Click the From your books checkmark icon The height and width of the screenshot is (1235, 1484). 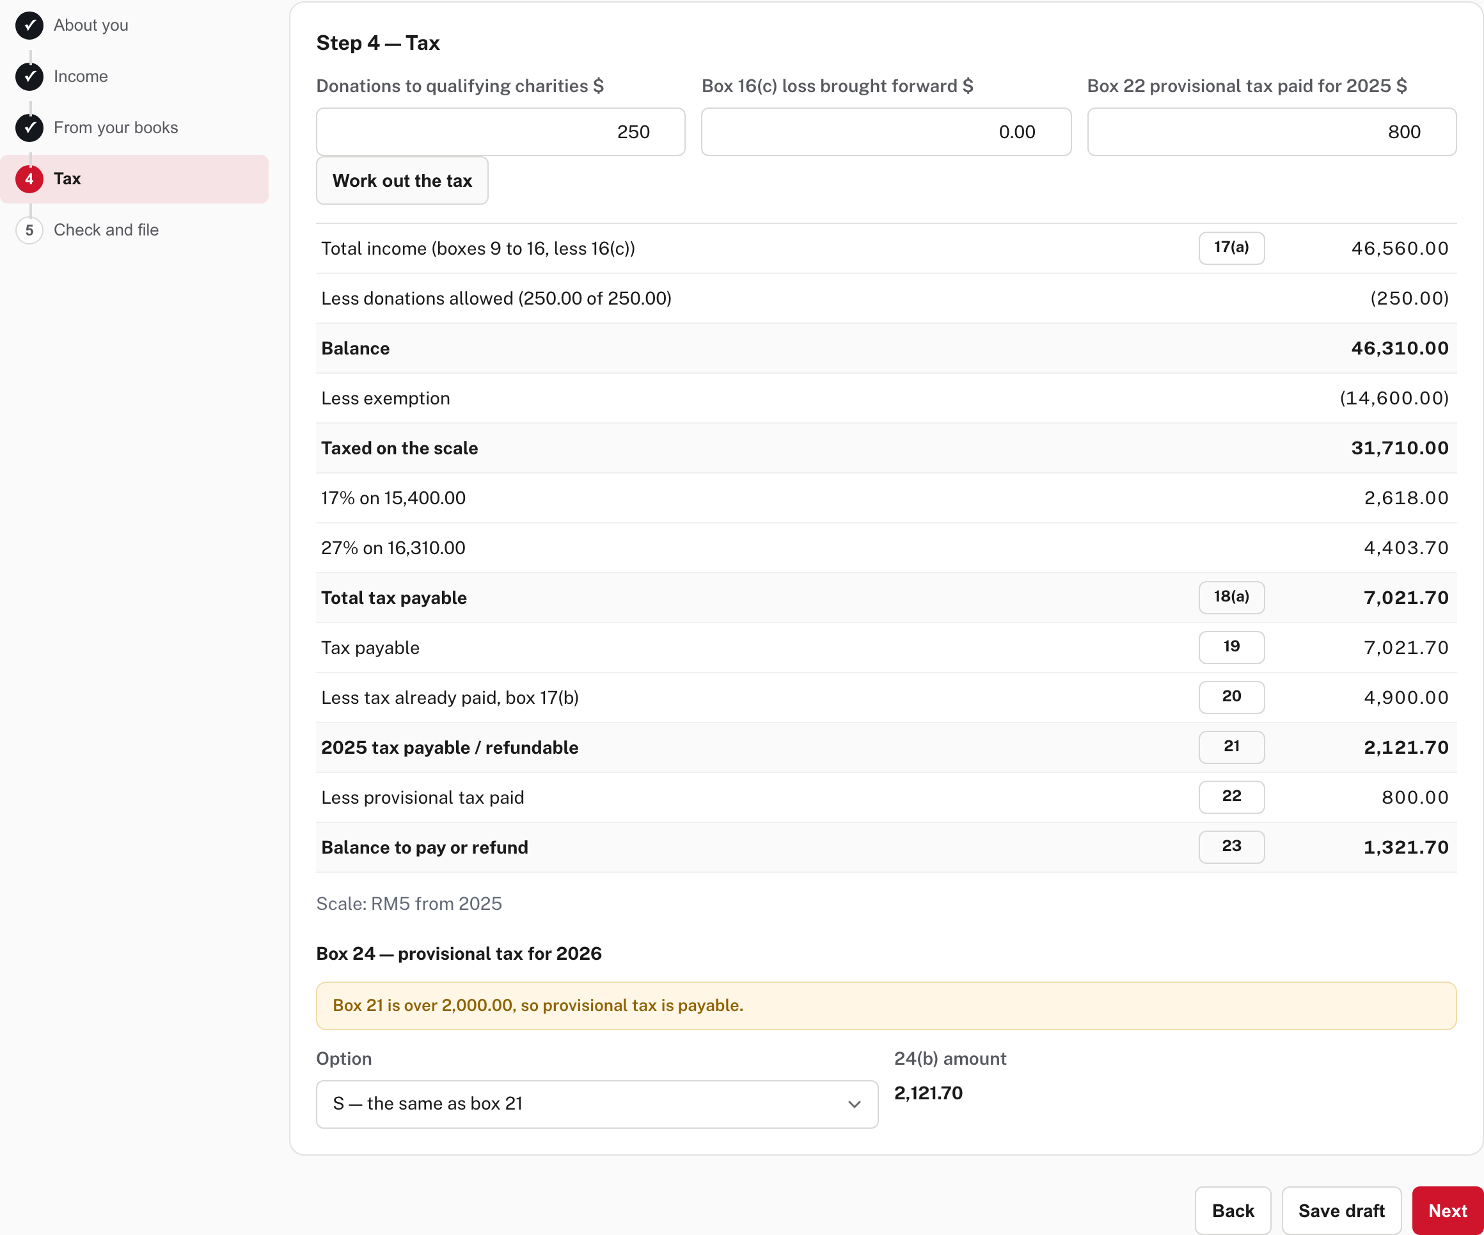(x=29, y=128)
